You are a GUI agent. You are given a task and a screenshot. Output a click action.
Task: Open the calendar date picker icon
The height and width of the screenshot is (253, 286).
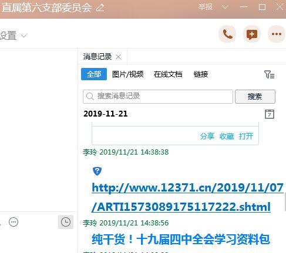(x=270, y=114)
